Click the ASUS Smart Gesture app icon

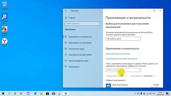tap(108, 86)
